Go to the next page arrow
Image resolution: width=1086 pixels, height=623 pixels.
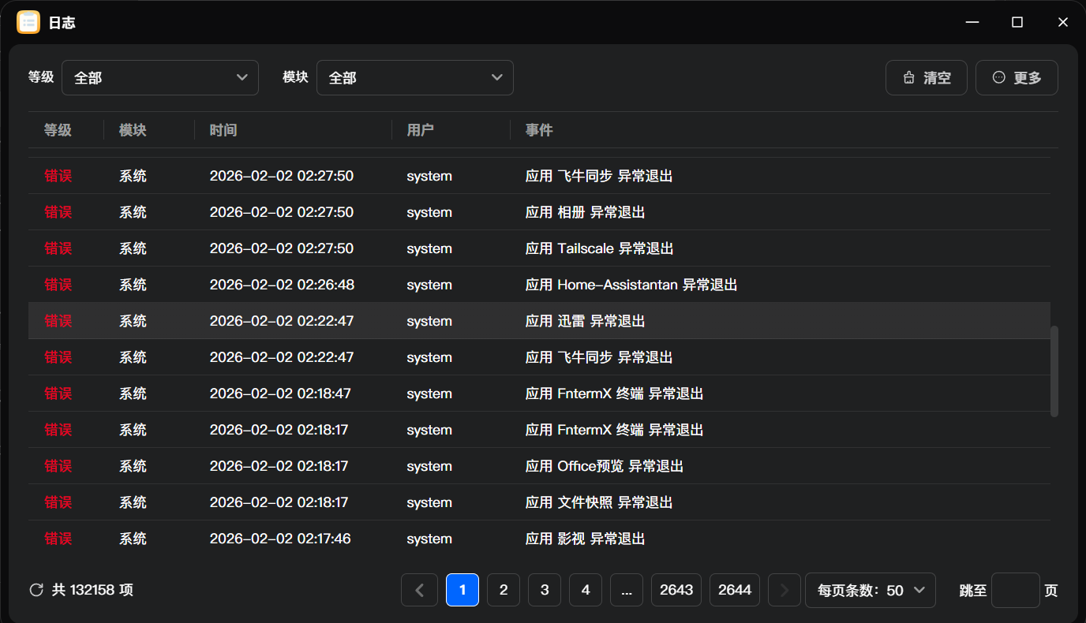pos(784,590)
